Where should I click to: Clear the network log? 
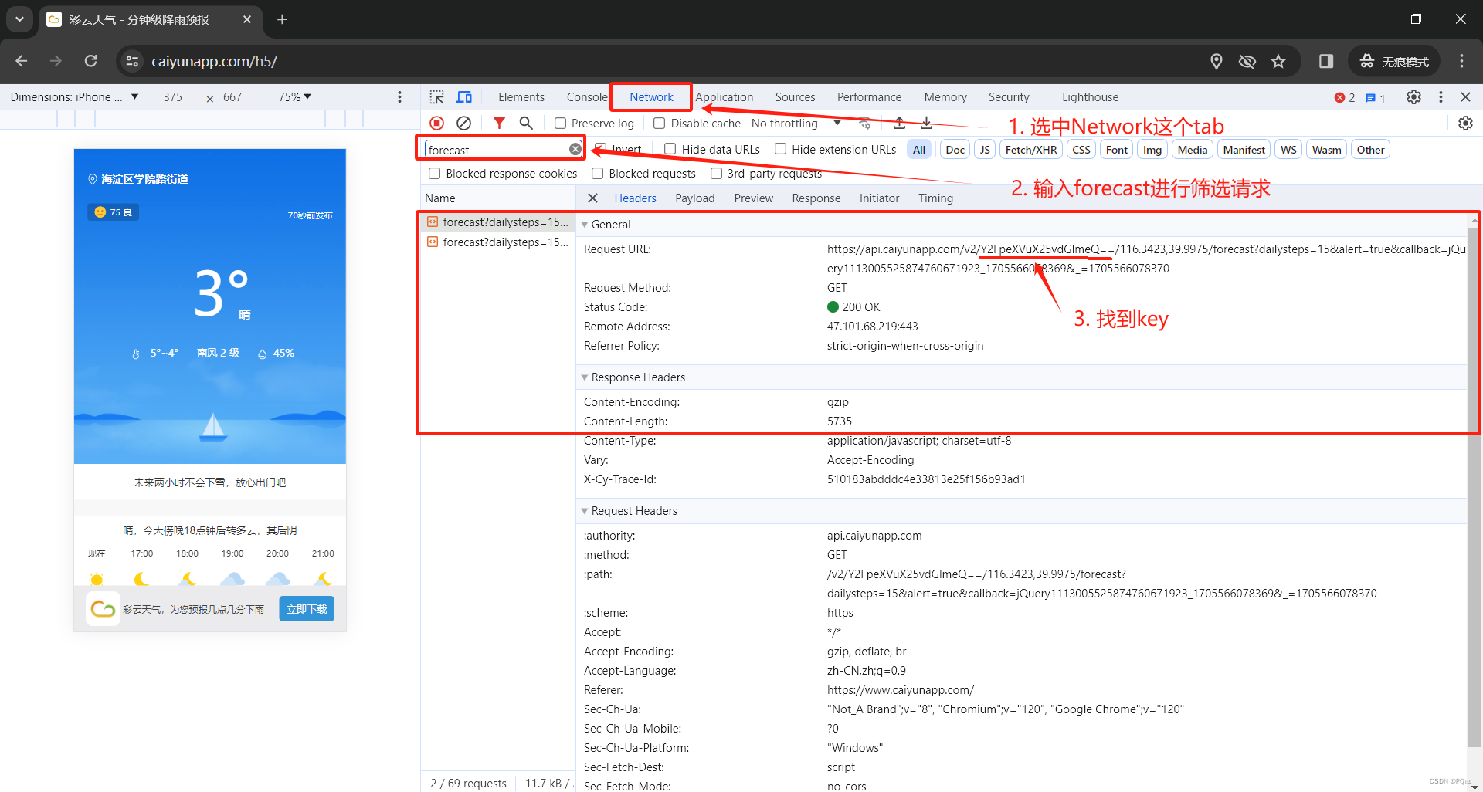pyautogui.click(x=463, y=124)
